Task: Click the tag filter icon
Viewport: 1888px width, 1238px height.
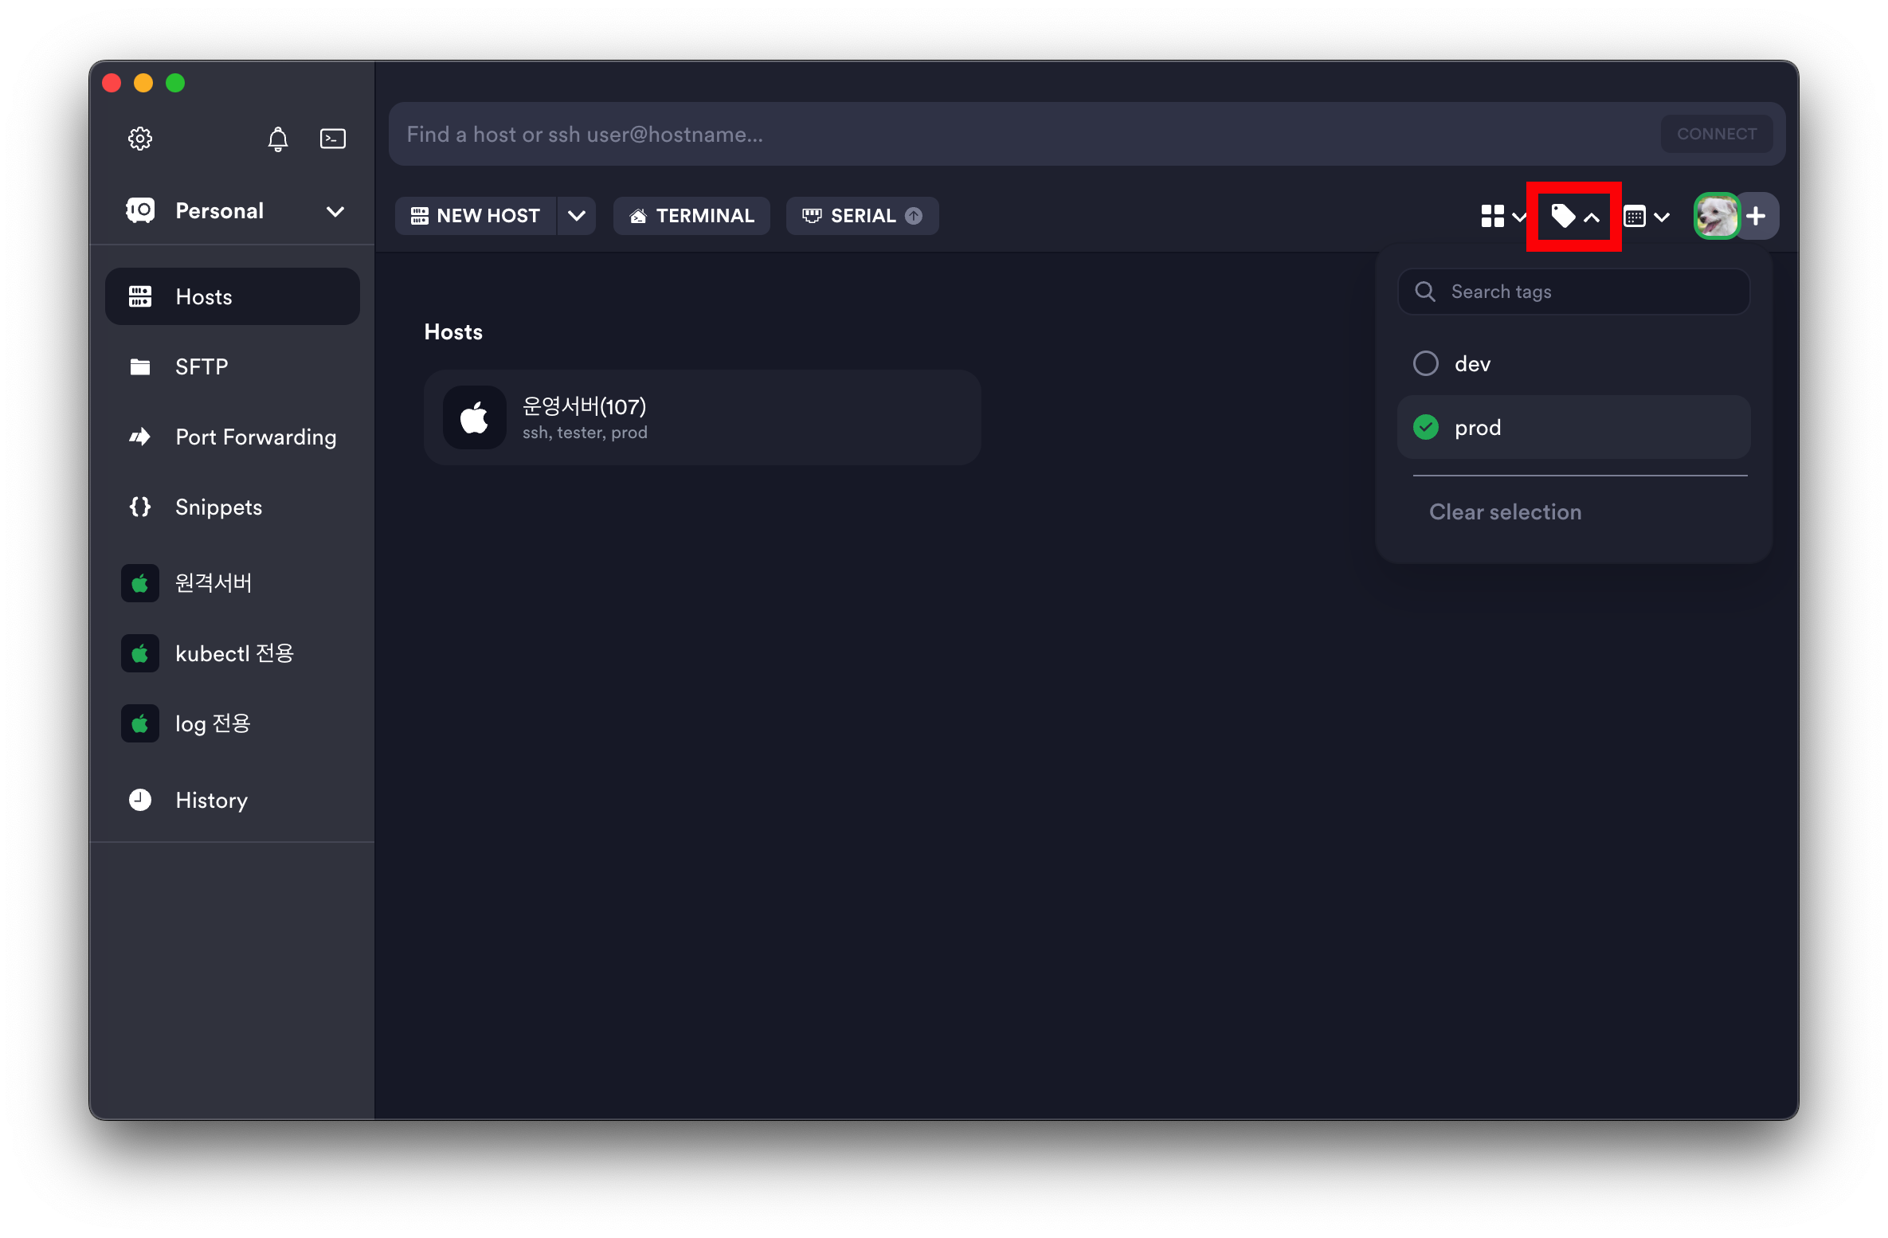Action: (x=1563, y=216)
